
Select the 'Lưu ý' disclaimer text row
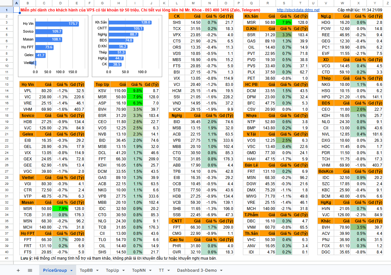[119, 258]
